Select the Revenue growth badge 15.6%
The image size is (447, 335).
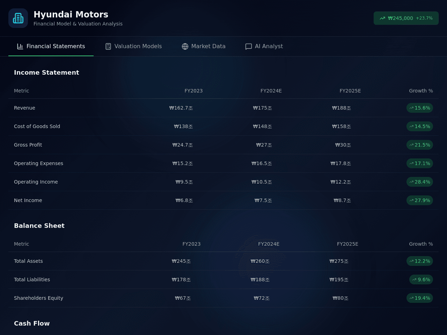tap(420, 108)
